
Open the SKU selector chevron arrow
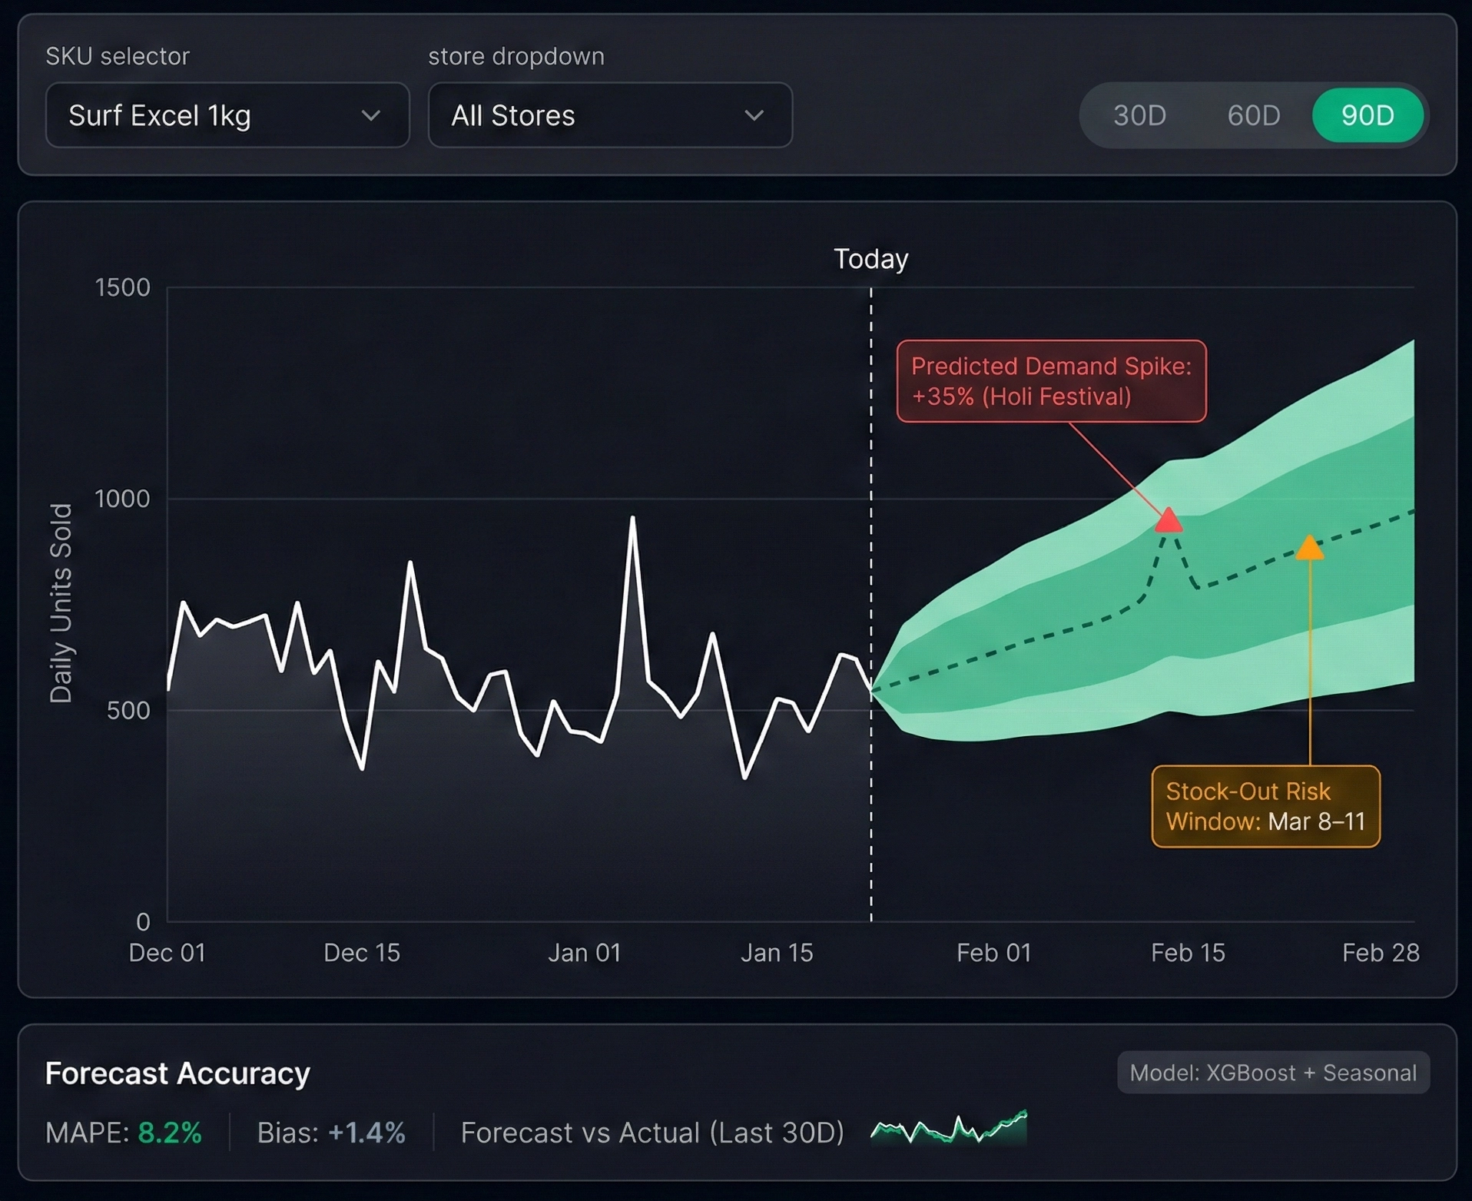tap(372, 115)
